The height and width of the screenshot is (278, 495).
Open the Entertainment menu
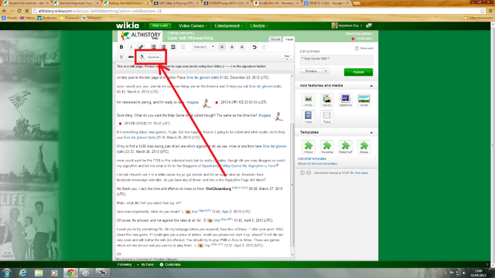pos(229,25)
